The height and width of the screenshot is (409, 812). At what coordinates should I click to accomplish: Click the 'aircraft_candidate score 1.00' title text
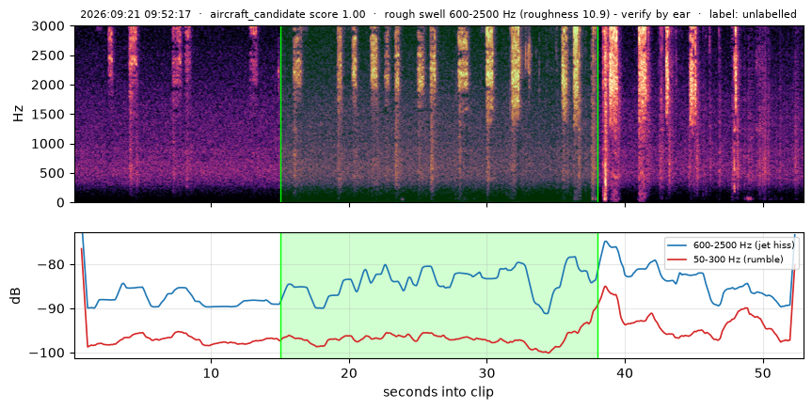tap(287, 14)
